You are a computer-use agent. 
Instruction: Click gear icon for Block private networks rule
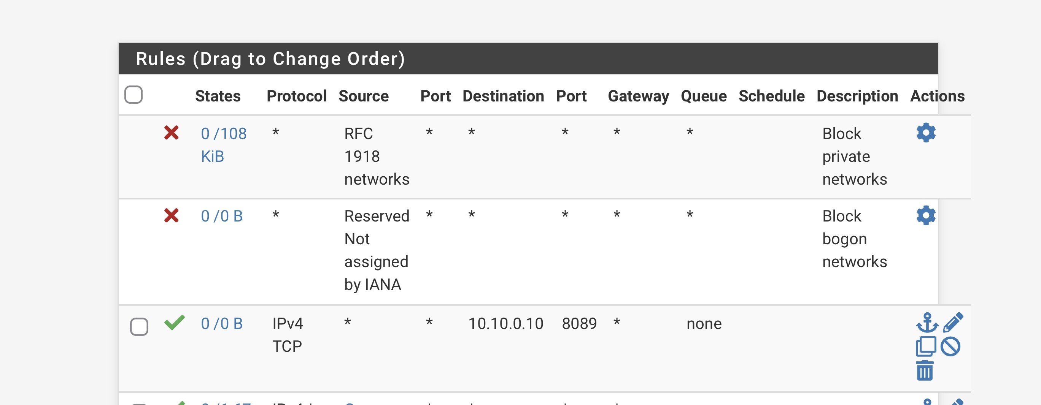coord(925,133)
